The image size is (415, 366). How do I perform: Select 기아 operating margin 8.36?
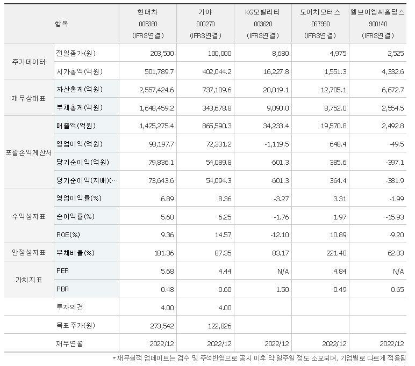[x=225, y=199]
